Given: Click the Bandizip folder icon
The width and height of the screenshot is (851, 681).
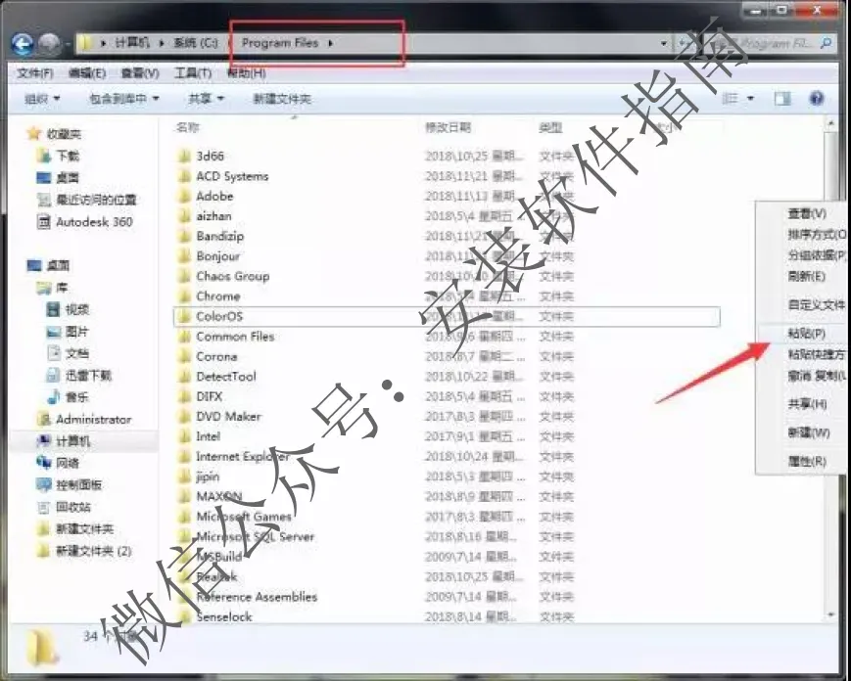Looking at the screenshot, I should (184, 237).
